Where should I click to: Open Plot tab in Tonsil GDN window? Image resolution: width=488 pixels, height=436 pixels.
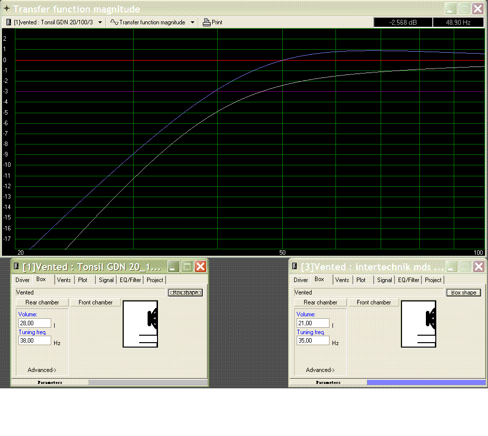tap(82, 280)
